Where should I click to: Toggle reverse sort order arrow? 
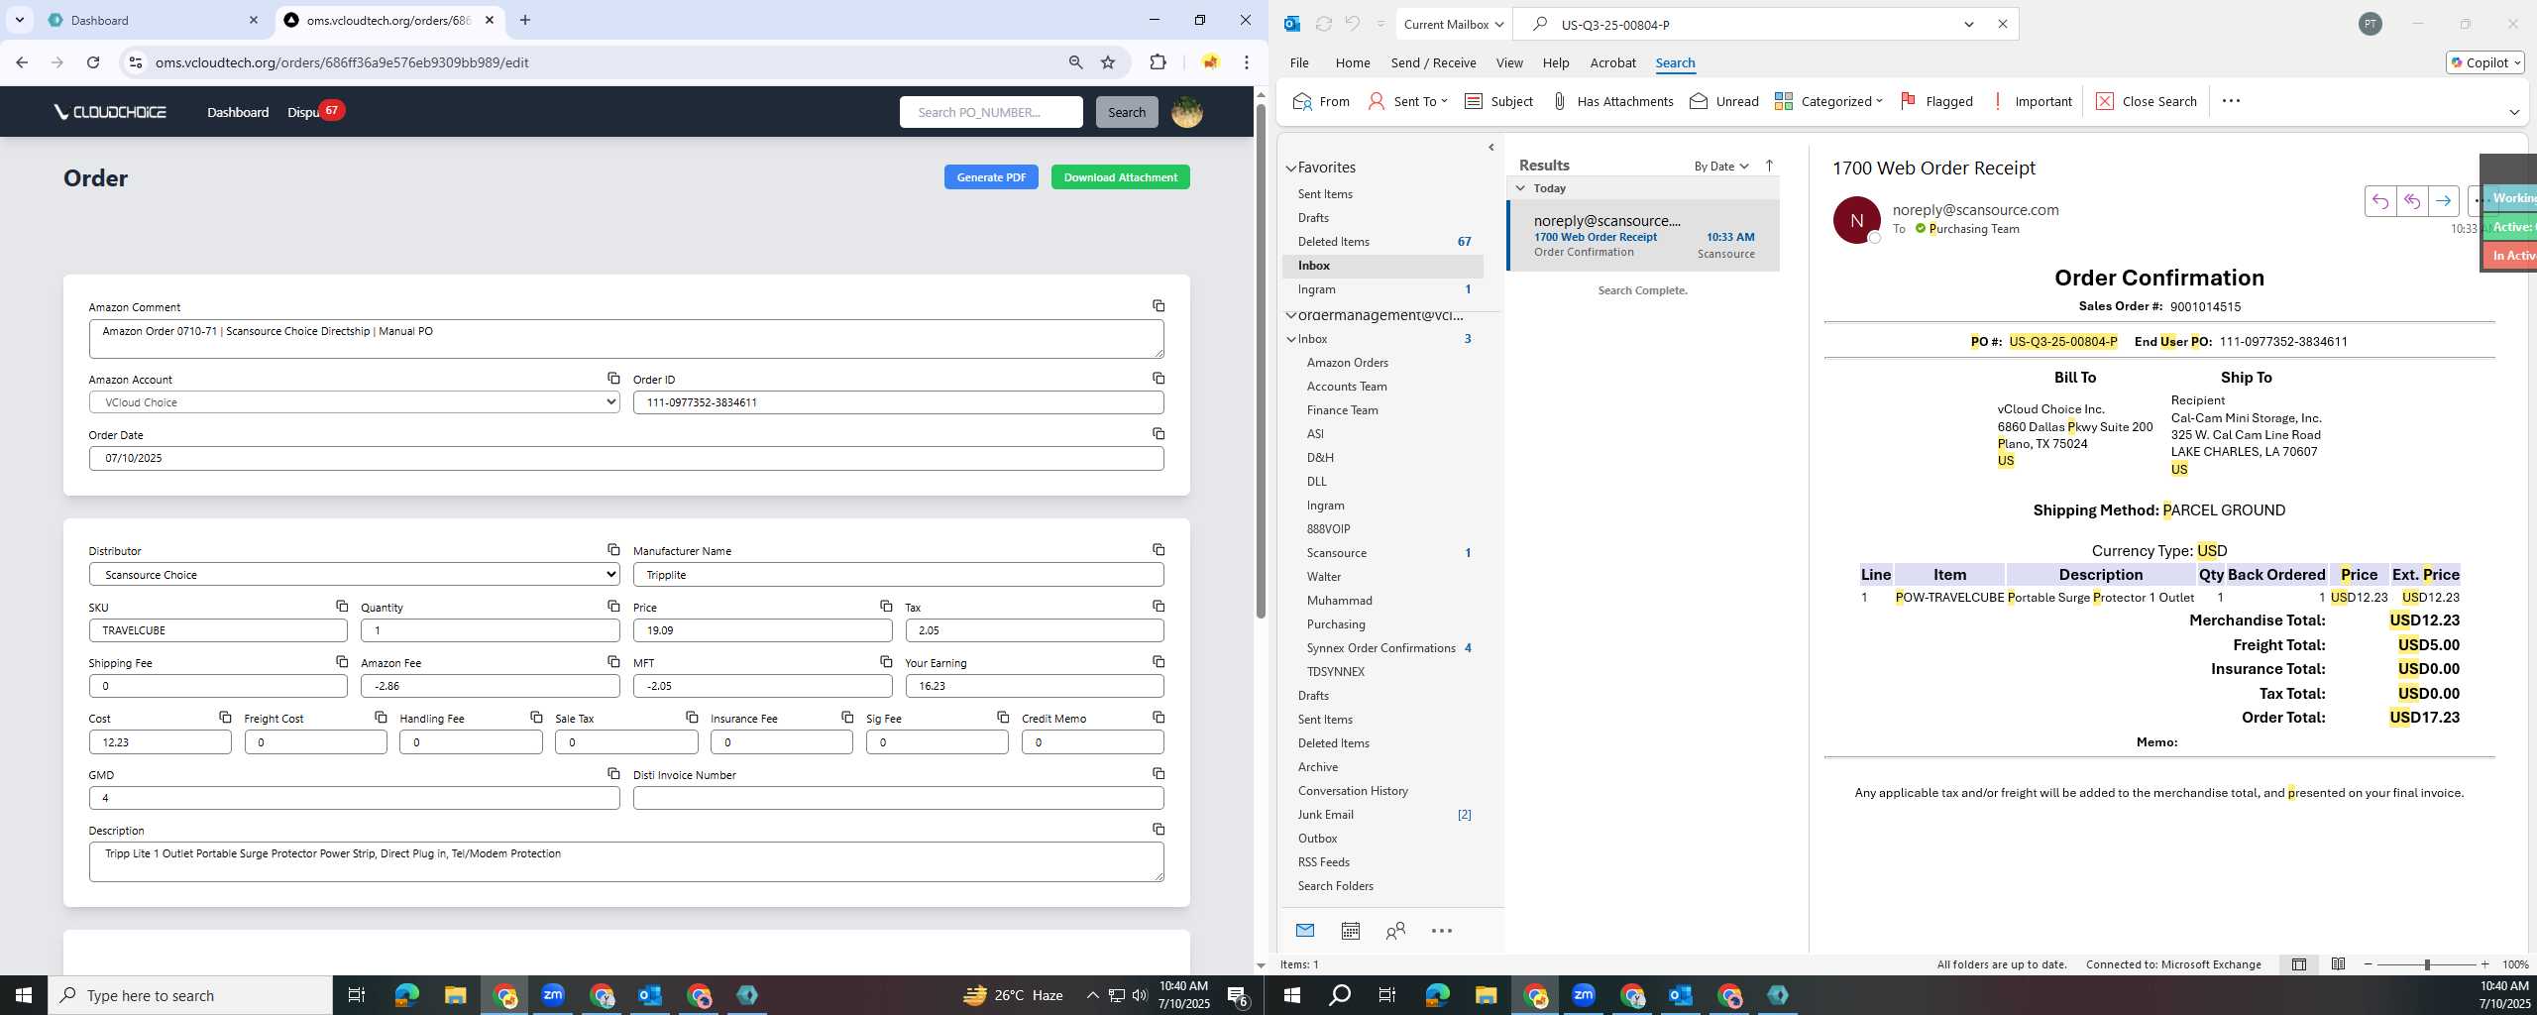pyautogui.click(x=1769, y=166)
